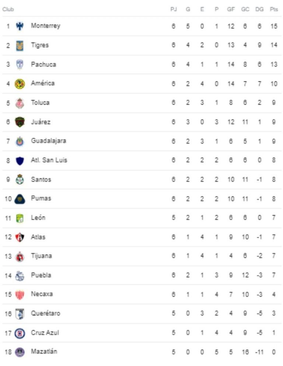This screenshot has height=366, width=283.
Task: Click the Juárez club logo
Action: (x=20, y=122)
